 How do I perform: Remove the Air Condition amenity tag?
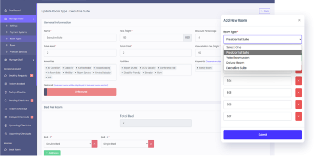pyautogui.click(x=46, y=68)
